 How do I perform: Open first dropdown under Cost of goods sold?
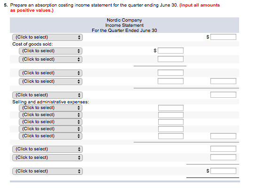pos(50,51)
